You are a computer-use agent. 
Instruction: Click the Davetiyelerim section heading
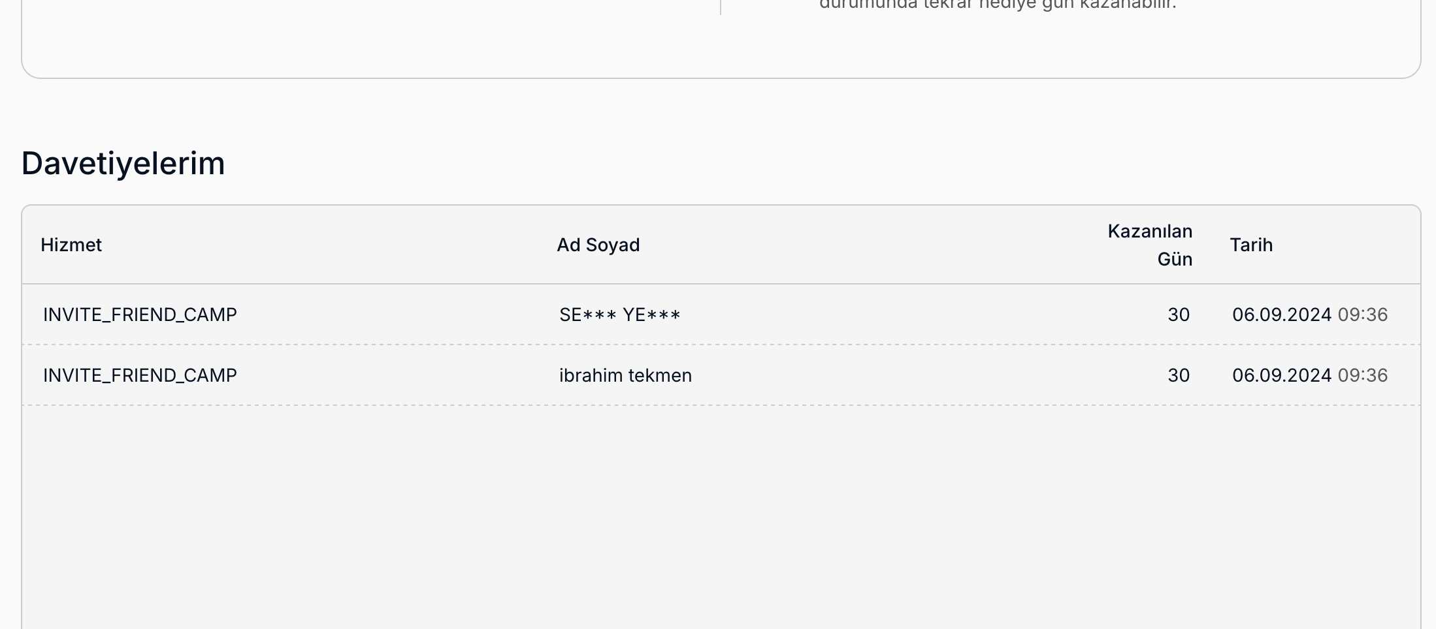pyautogui.click(x=123, y=163)
